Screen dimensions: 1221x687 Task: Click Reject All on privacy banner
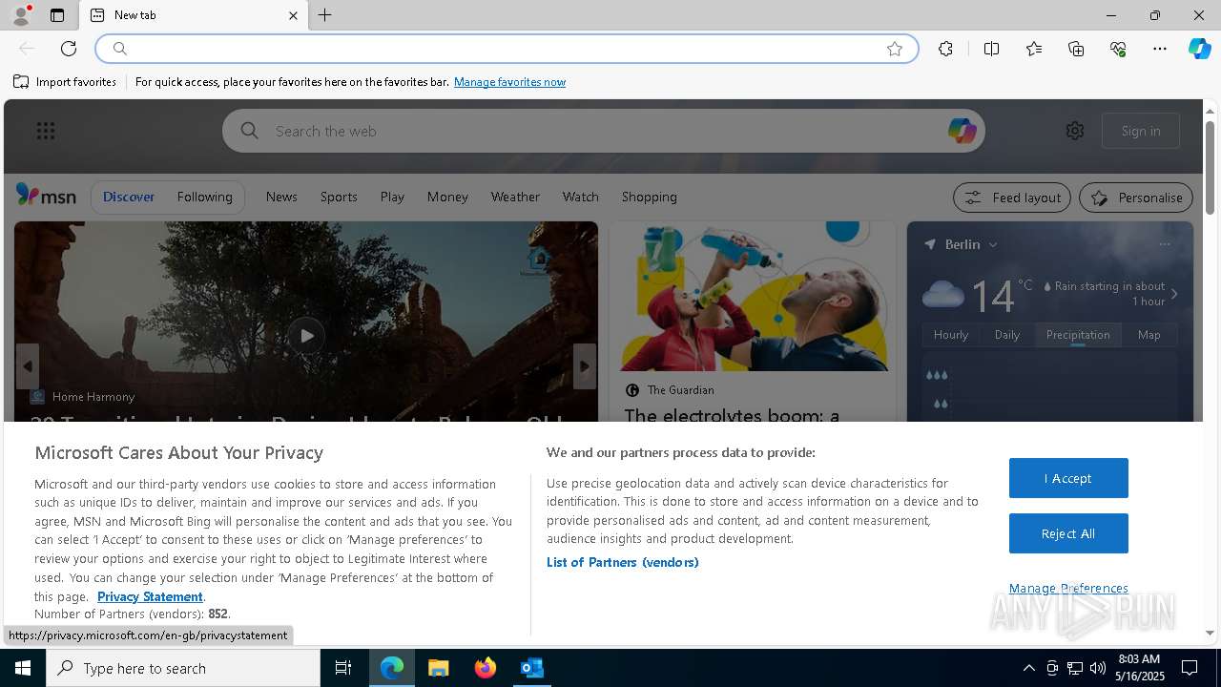pos(1068,533)
